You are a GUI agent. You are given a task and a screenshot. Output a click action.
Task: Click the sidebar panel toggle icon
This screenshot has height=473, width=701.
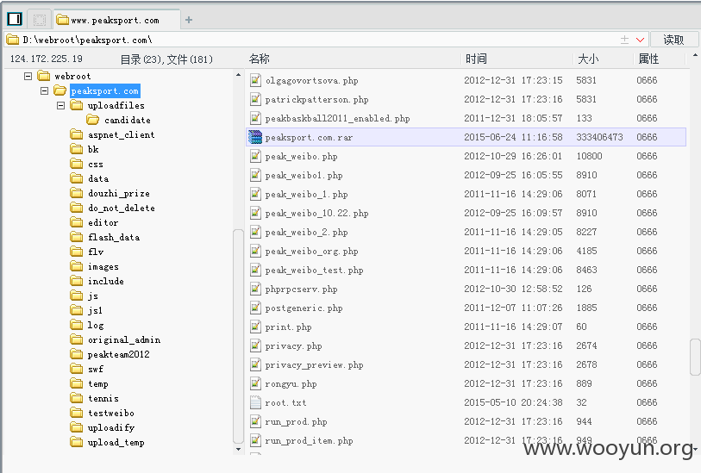pos(15,19)
